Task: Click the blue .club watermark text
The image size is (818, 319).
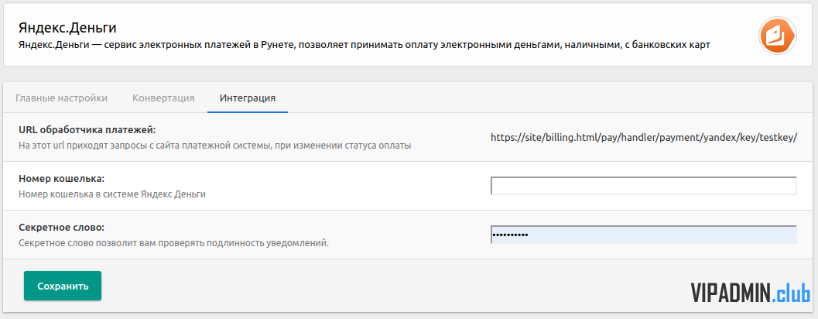Action: (790, 293)
